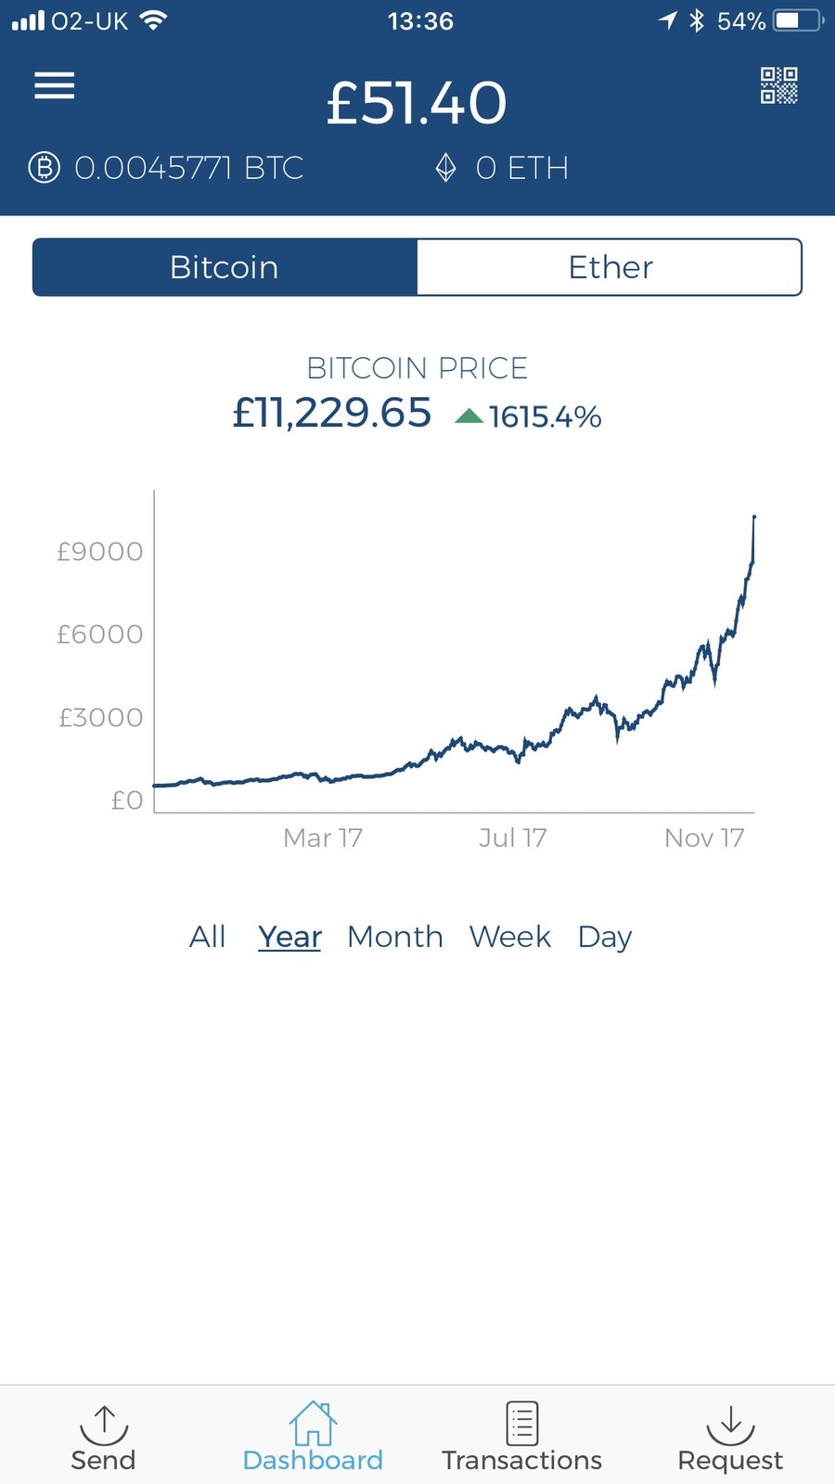The width and height of the screenshot is (835, 1484).
Task: Tap the £51.40 total balance
Action: pos(417,102)
